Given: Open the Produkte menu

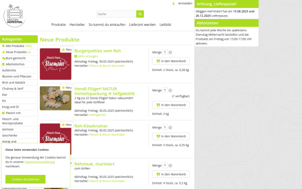Looking at the screenshot, I should pyautogui.click(x=58, y=25).
